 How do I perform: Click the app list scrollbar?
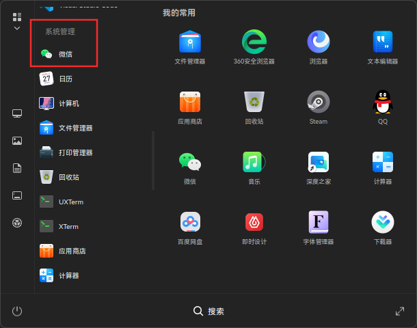pyautogui.click(x=153, y=161)
